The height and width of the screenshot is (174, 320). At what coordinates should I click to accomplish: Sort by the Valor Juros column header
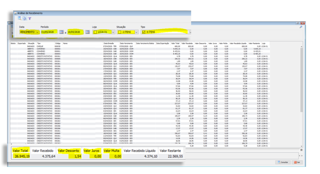[x=212, y=43]
